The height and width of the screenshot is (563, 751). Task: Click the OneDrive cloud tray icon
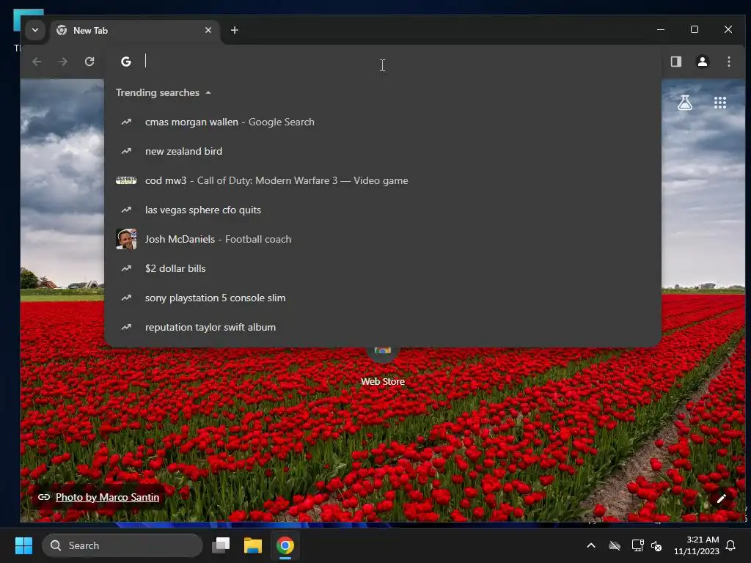click(x=615, y=545)
